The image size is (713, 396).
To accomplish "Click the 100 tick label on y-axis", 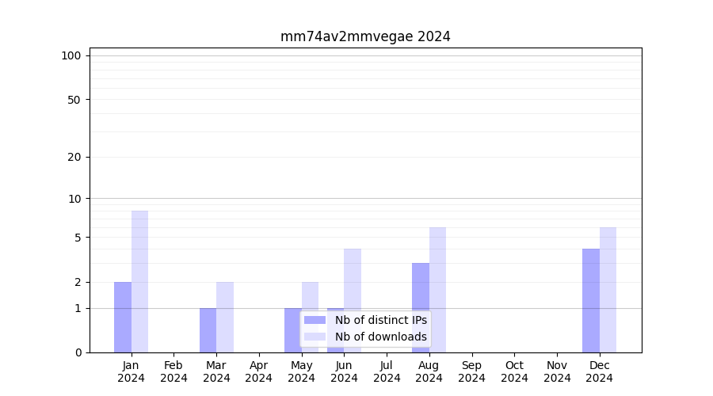I will coord(71,55).
